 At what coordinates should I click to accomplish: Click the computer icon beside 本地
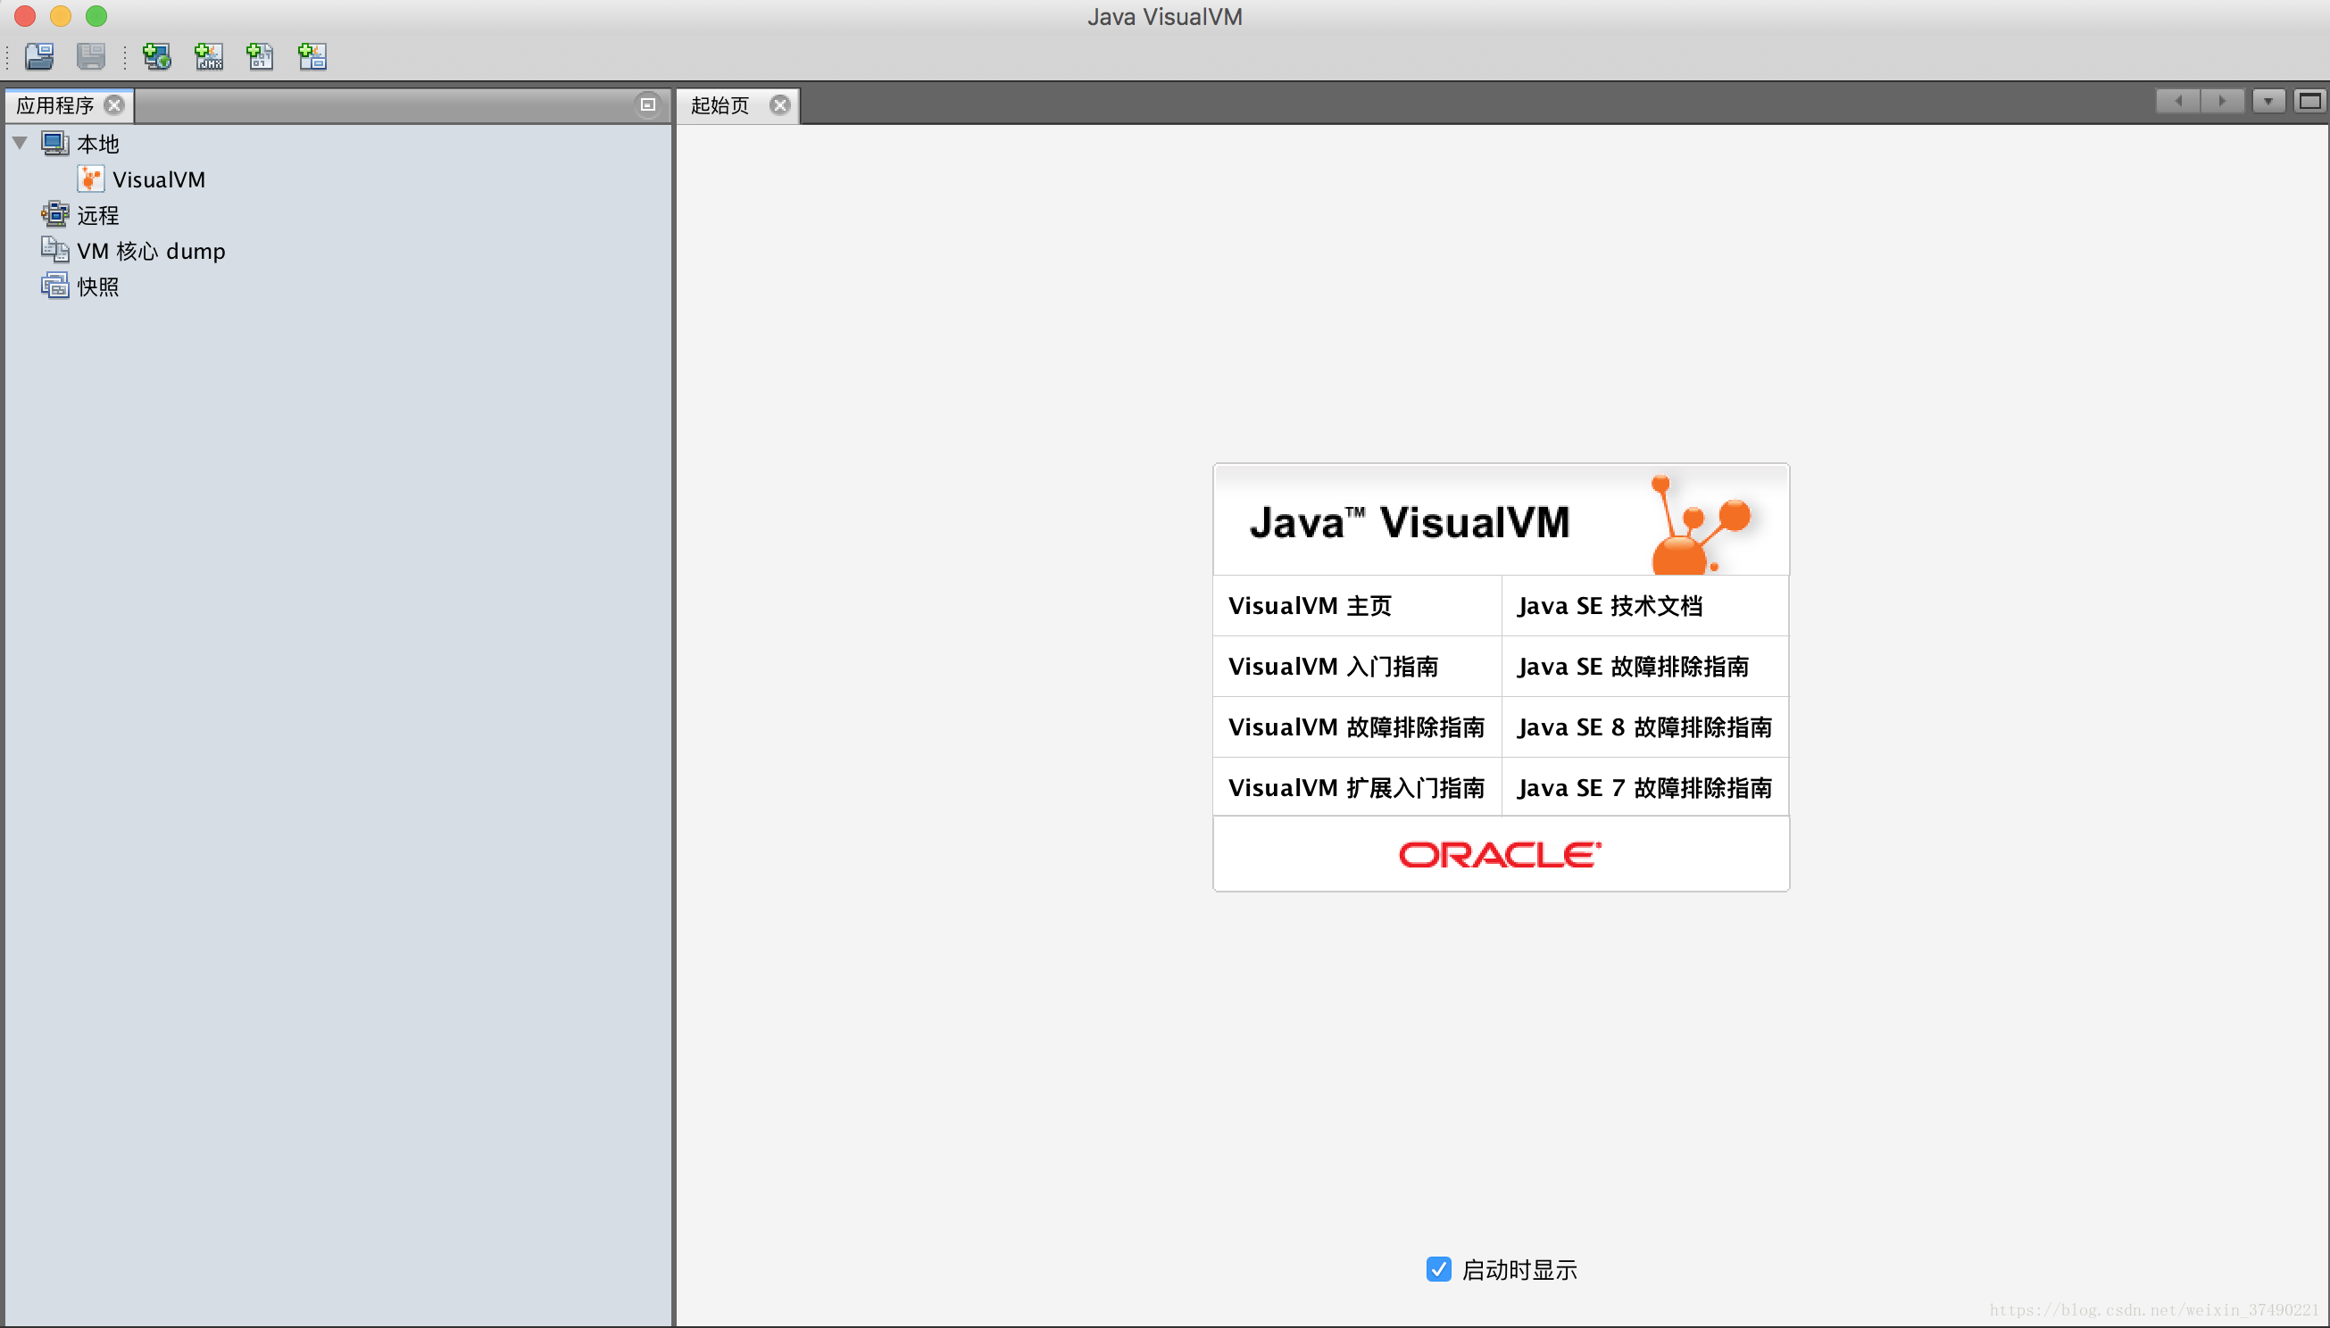[x=54, y=143]
